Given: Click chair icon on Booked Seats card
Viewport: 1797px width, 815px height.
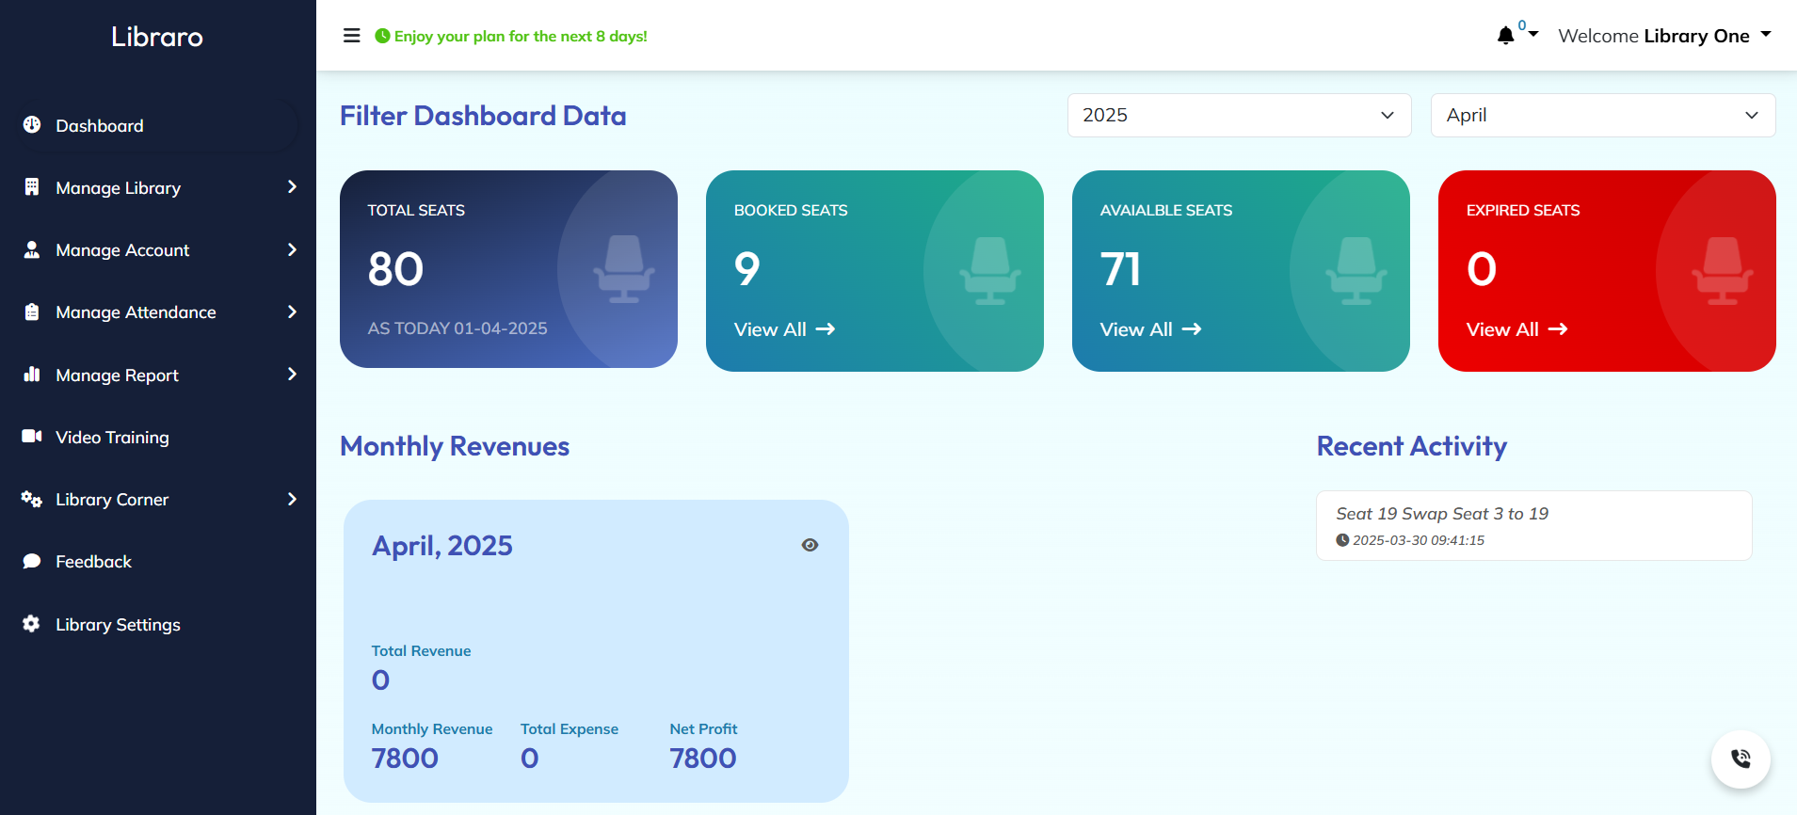Looking at the screenshot, I should [989, 271].
